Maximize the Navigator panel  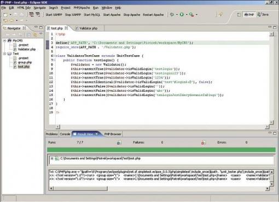click(x=41, y=27)
